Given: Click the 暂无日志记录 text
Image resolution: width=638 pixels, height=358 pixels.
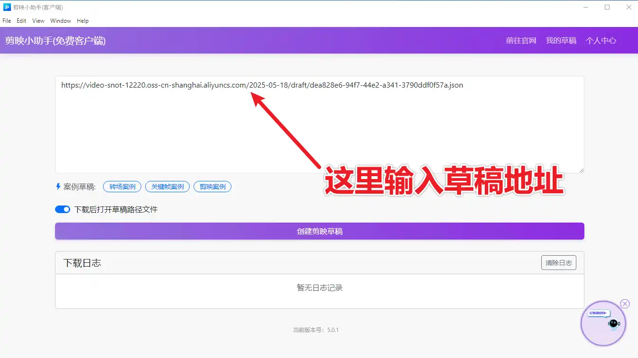Looking at the screenshot, I should [x=319, y=287].
